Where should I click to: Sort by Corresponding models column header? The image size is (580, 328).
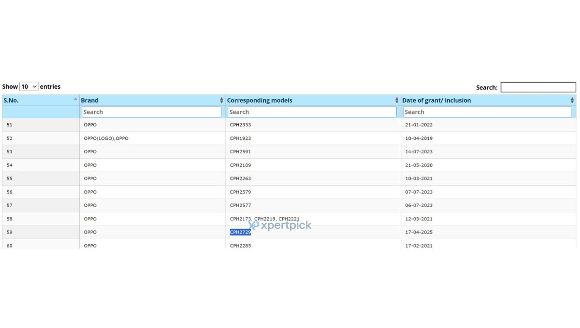(313, 100)
